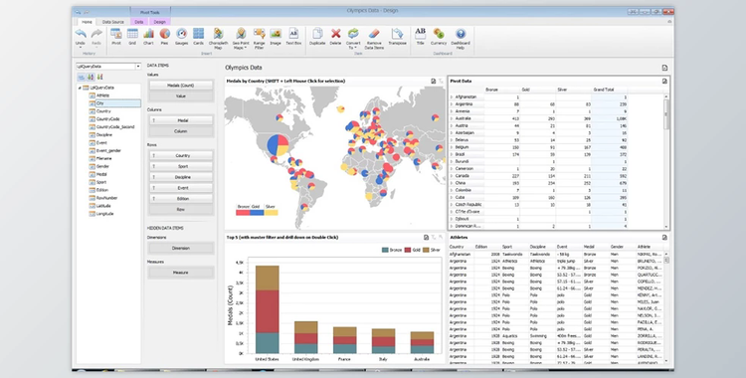The image size is (746, 378).
Task: Click the Sport row data item
Action: click(181, 166)
